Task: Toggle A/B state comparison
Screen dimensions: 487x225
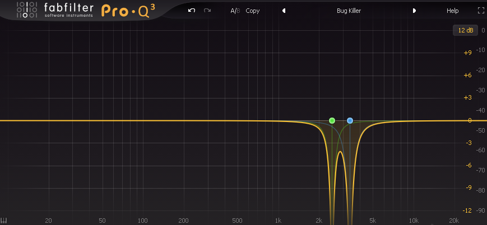Action: tap(235, 11)
